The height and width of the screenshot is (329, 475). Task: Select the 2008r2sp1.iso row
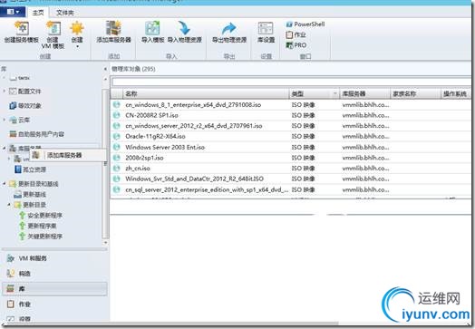point(290,158)
